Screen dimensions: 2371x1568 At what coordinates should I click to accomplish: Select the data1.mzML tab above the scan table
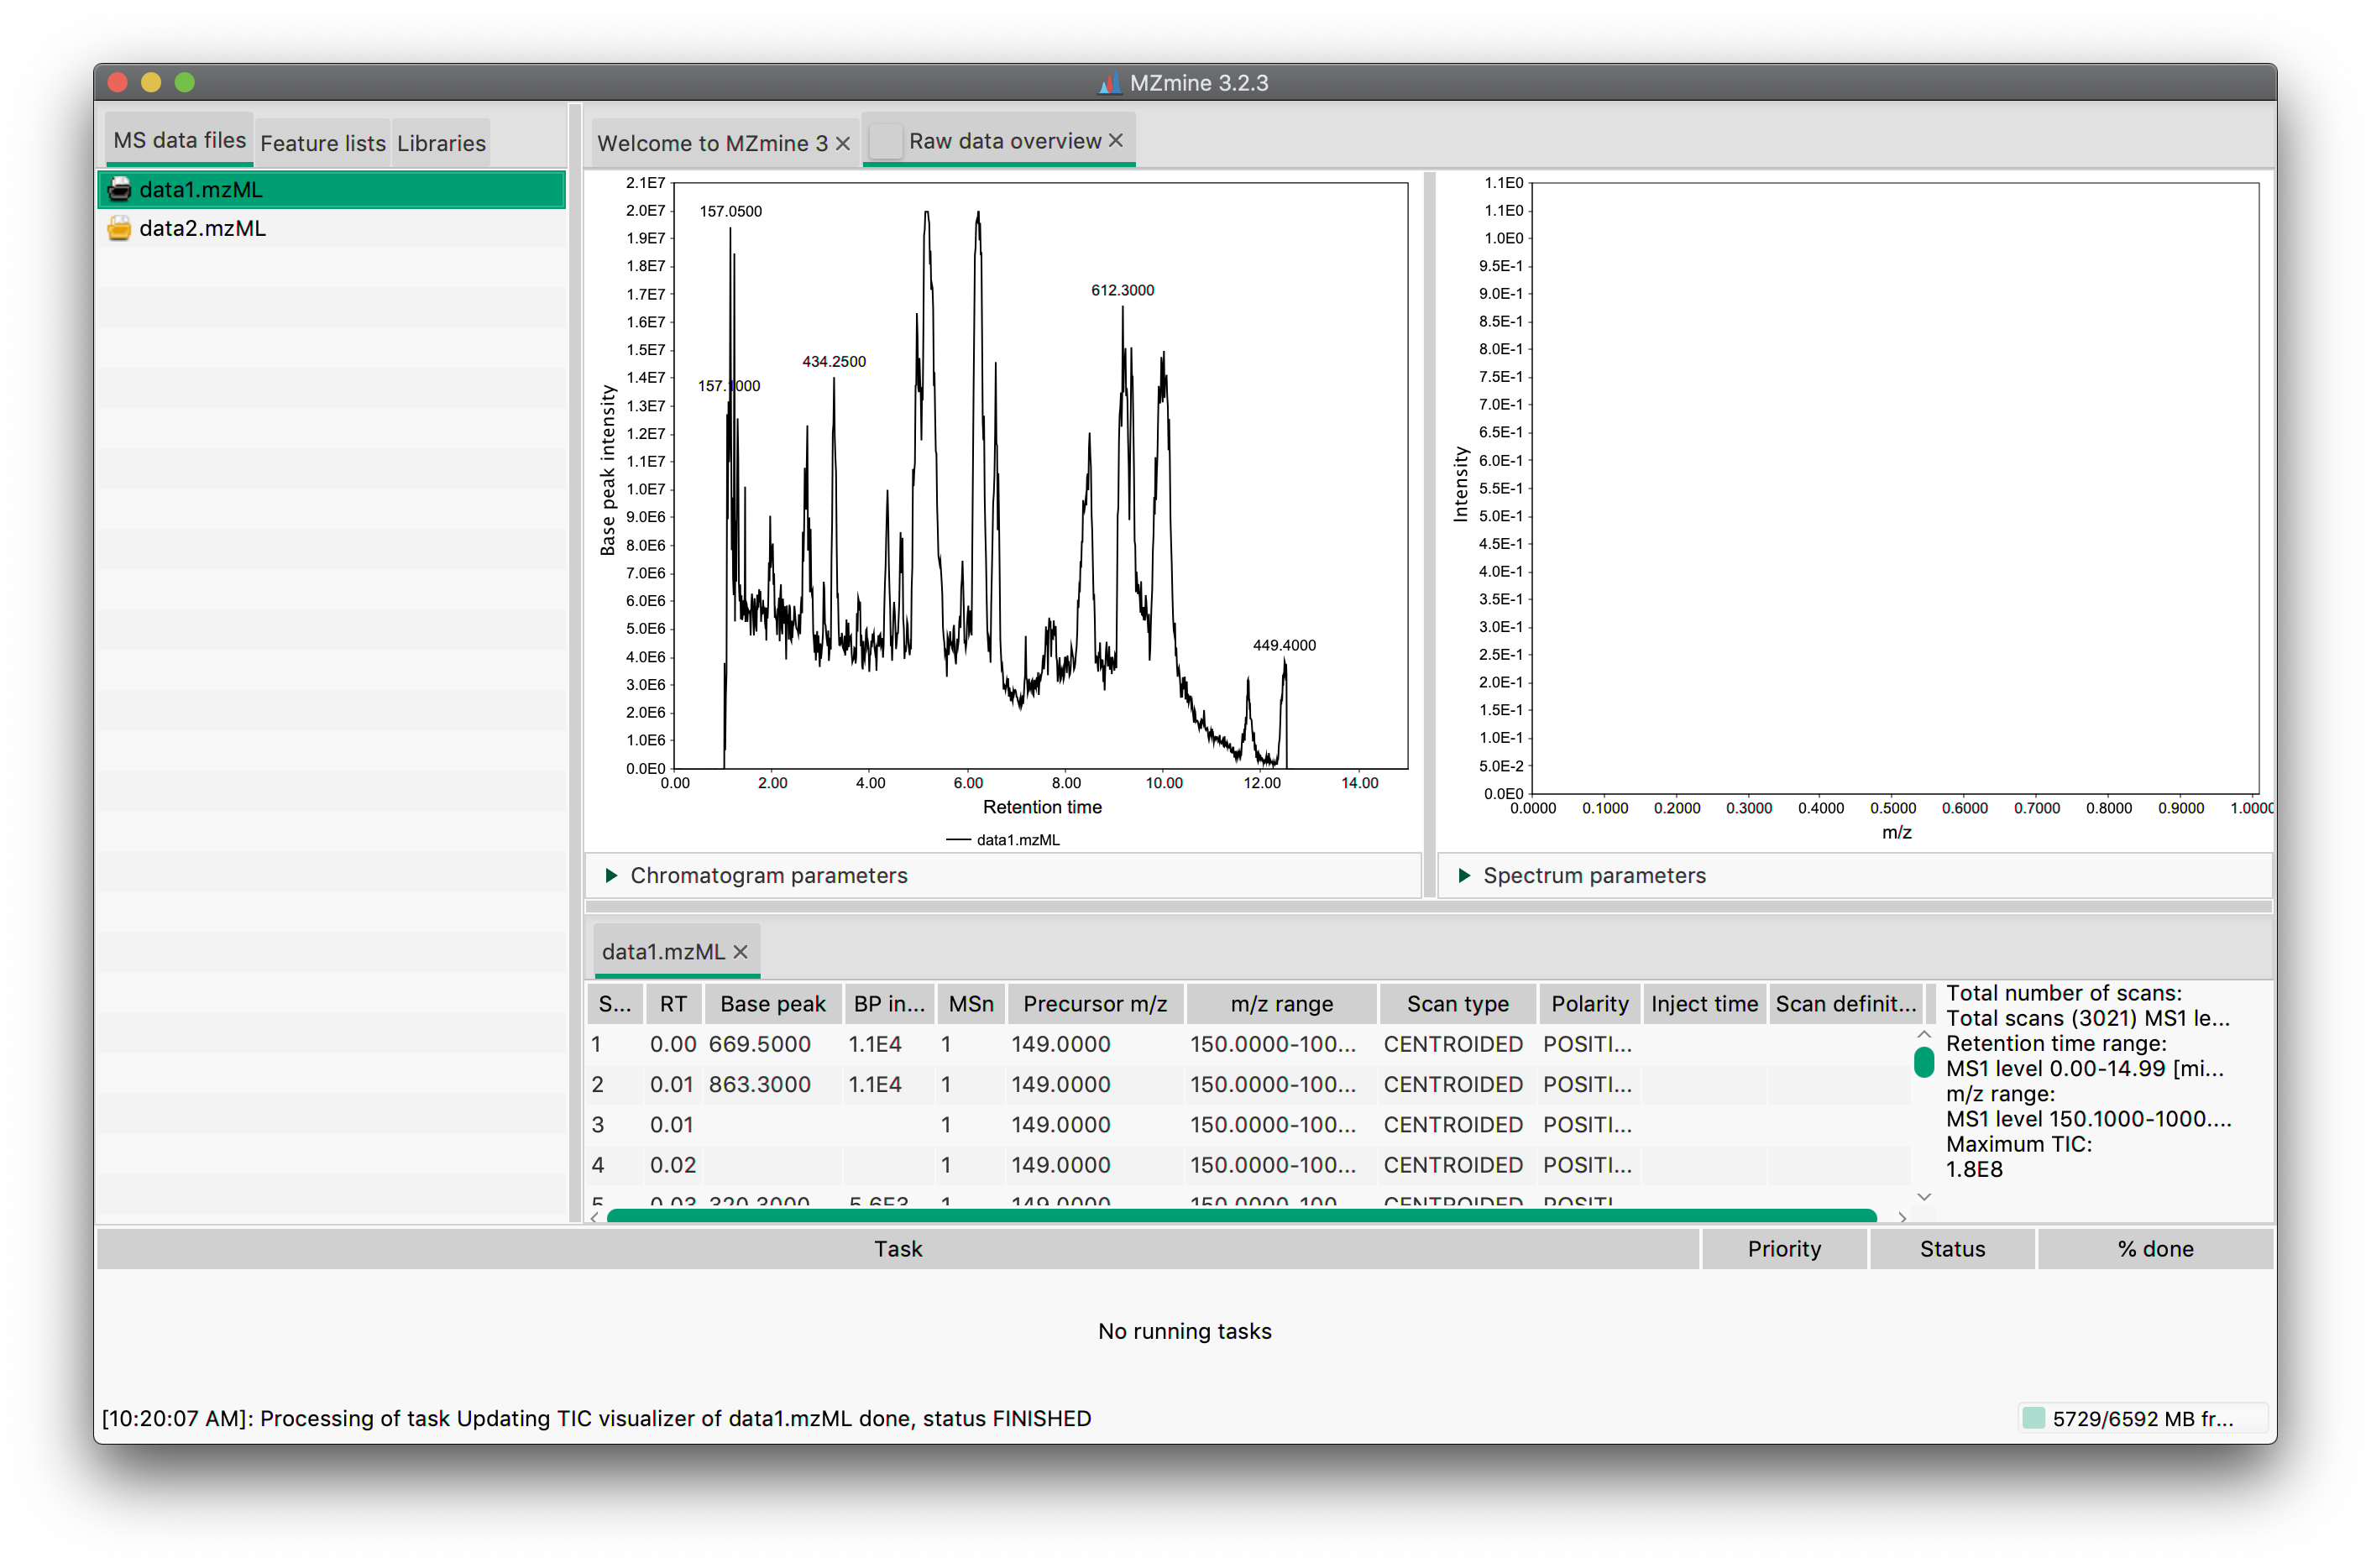[663, 951]
